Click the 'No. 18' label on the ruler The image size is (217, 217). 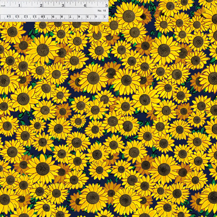click(102, 11)
